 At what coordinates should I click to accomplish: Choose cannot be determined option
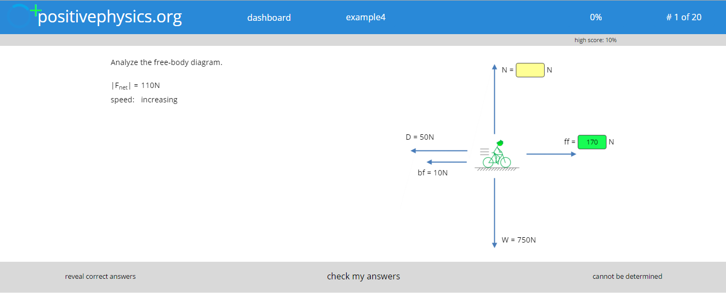coord(627,277)
